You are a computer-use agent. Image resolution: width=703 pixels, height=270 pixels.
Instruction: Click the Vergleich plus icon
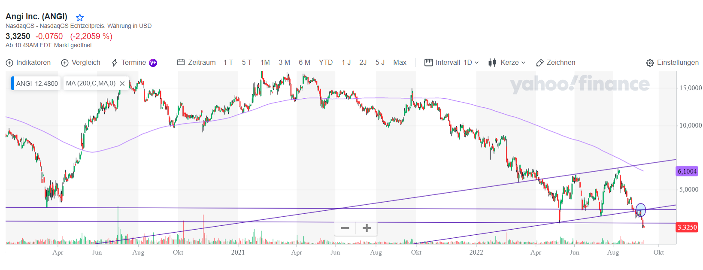tap(65, 63)
